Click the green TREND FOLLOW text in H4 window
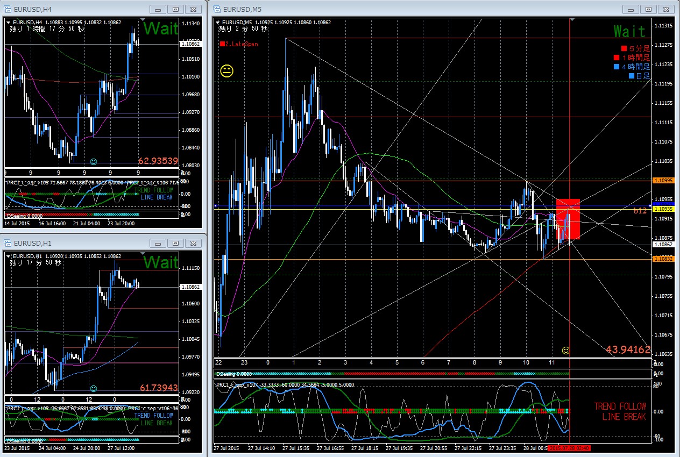The width and height of the screenshot is (680, 457). click(x=154, y=190)
